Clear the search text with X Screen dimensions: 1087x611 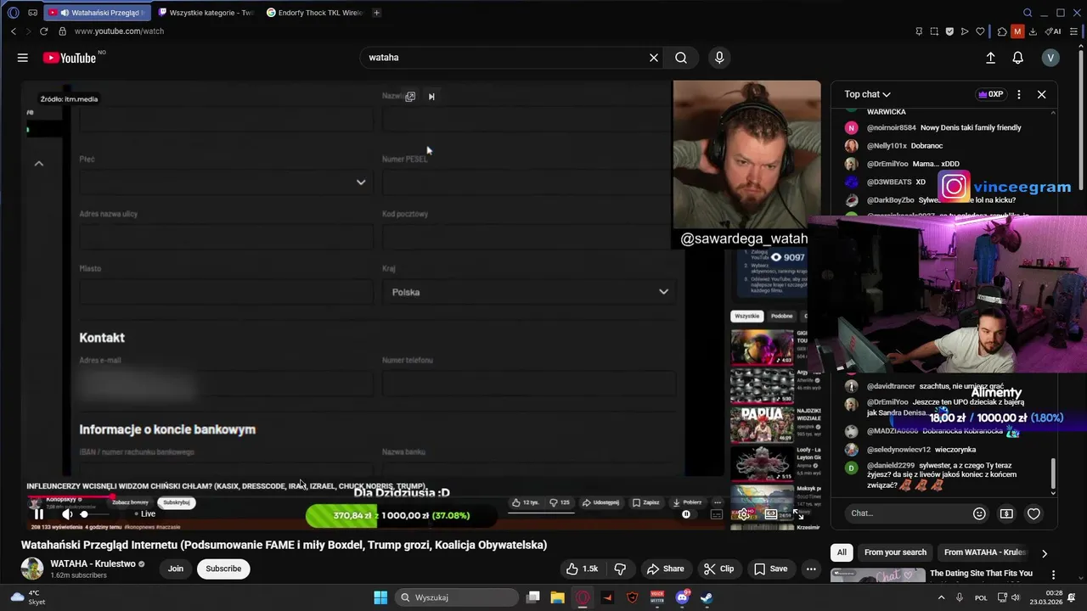pos(654,58)
